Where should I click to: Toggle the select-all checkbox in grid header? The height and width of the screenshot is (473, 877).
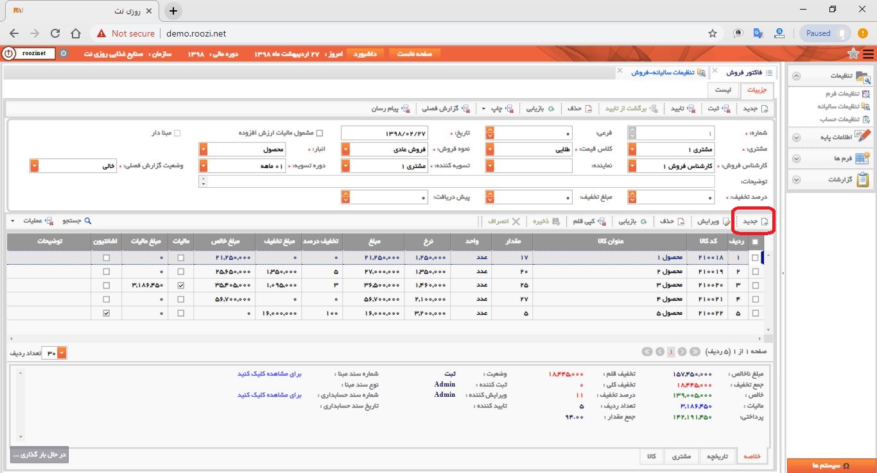tap(755, 242)
